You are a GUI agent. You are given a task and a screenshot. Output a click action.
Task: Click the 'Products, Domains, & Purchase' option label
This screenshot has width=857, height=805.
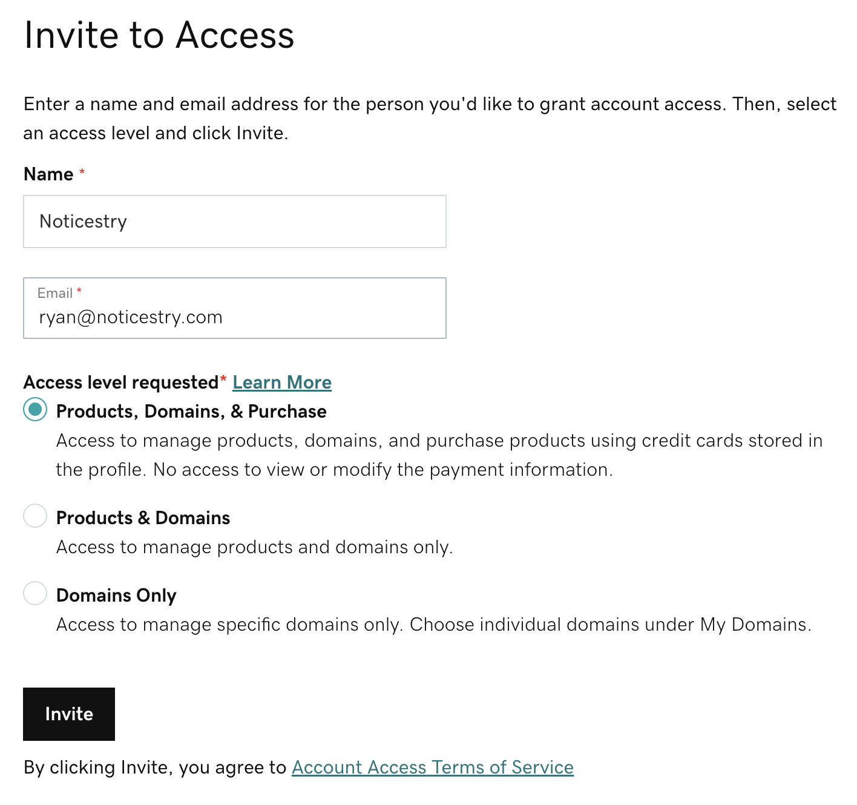click(191, 412)
